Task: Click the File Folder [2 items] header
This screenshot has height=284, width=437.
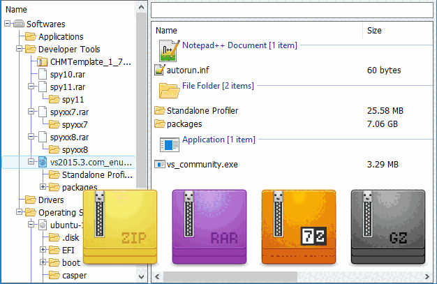Action: pos(218,86)
